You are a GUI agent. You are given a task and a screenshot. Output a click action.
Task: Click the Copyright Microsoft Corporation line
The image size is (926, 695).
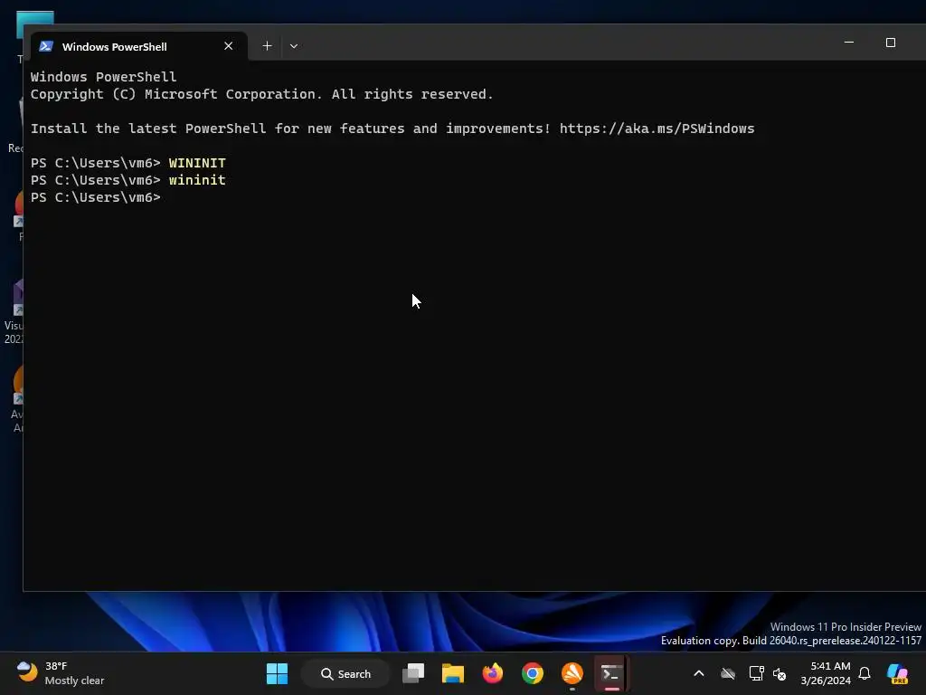tap(261, 94)
